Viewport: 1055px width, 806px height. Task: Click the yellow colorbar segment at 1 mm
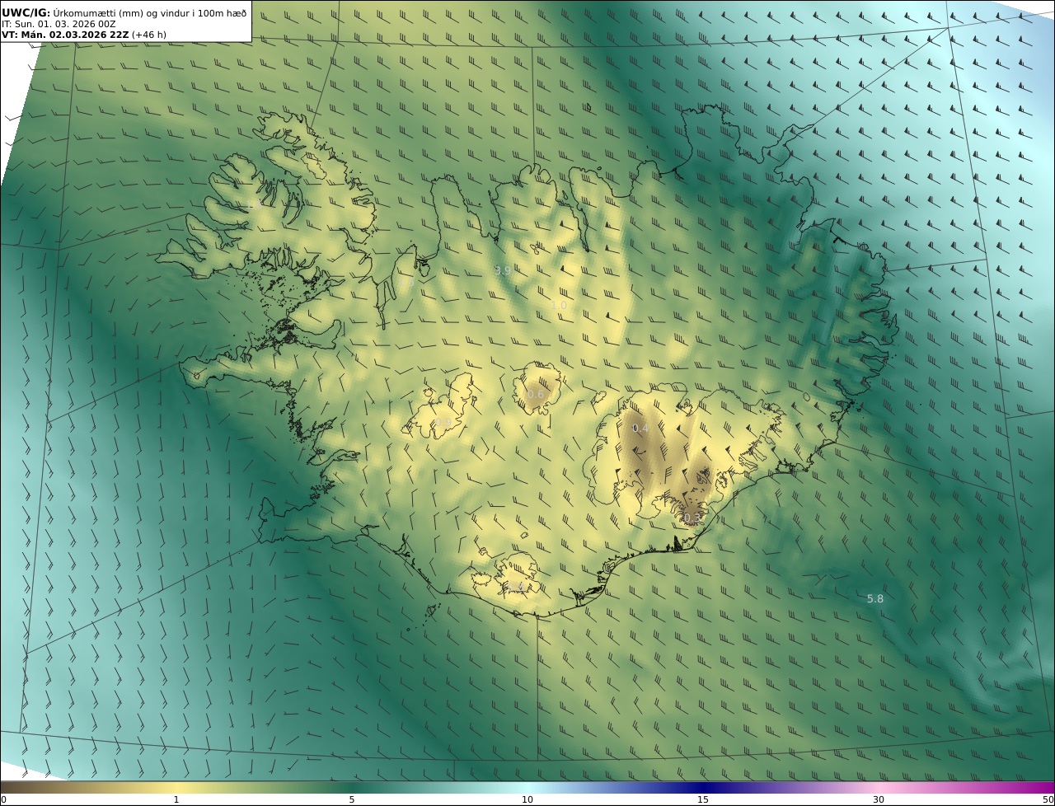point(176,787)
